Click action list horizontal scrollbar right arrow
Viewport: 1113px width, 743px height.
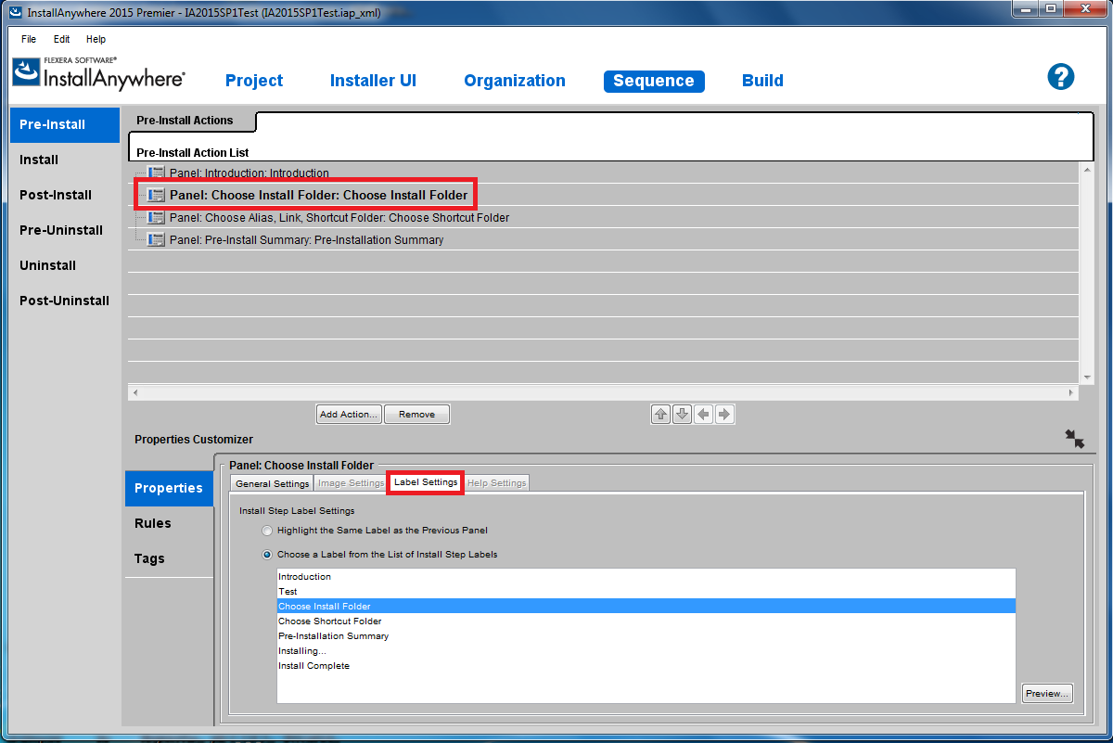point(1072,393)
